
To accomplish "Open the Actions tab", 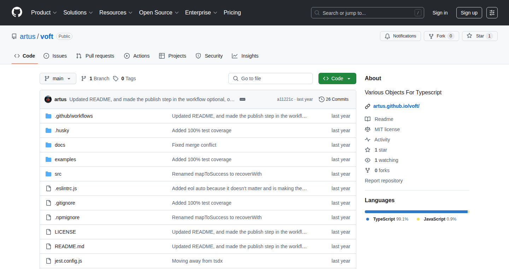I will [137, 56].
